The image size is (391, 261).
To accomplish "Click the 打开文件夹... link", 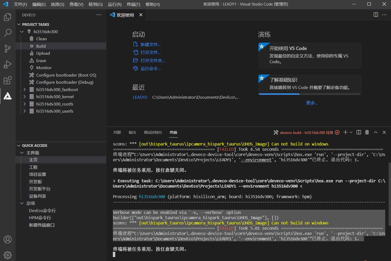I will [x=153, y=61].
